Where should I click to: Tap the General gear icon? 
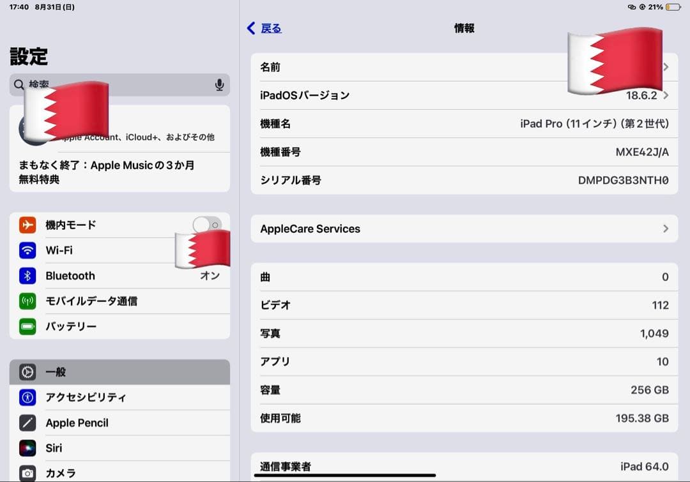tap(27, 372)
